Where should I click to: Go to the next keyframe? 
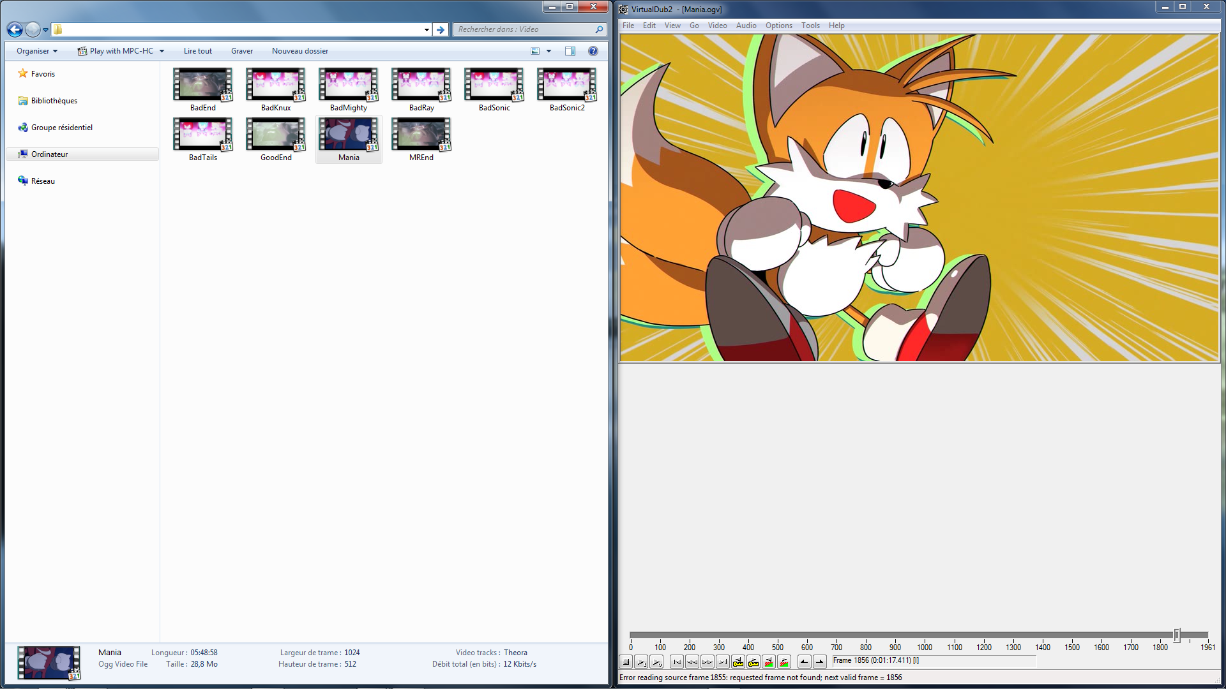(753, 662)
